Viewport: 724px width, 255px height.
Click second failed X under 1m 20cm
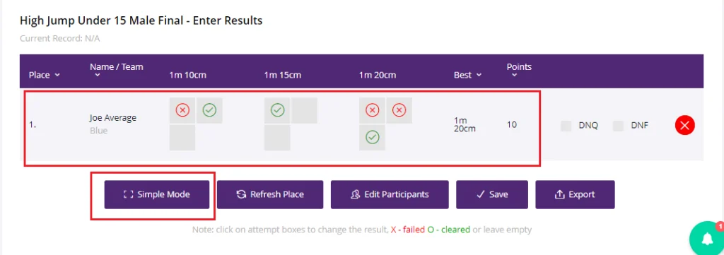[x=399, y=110]
